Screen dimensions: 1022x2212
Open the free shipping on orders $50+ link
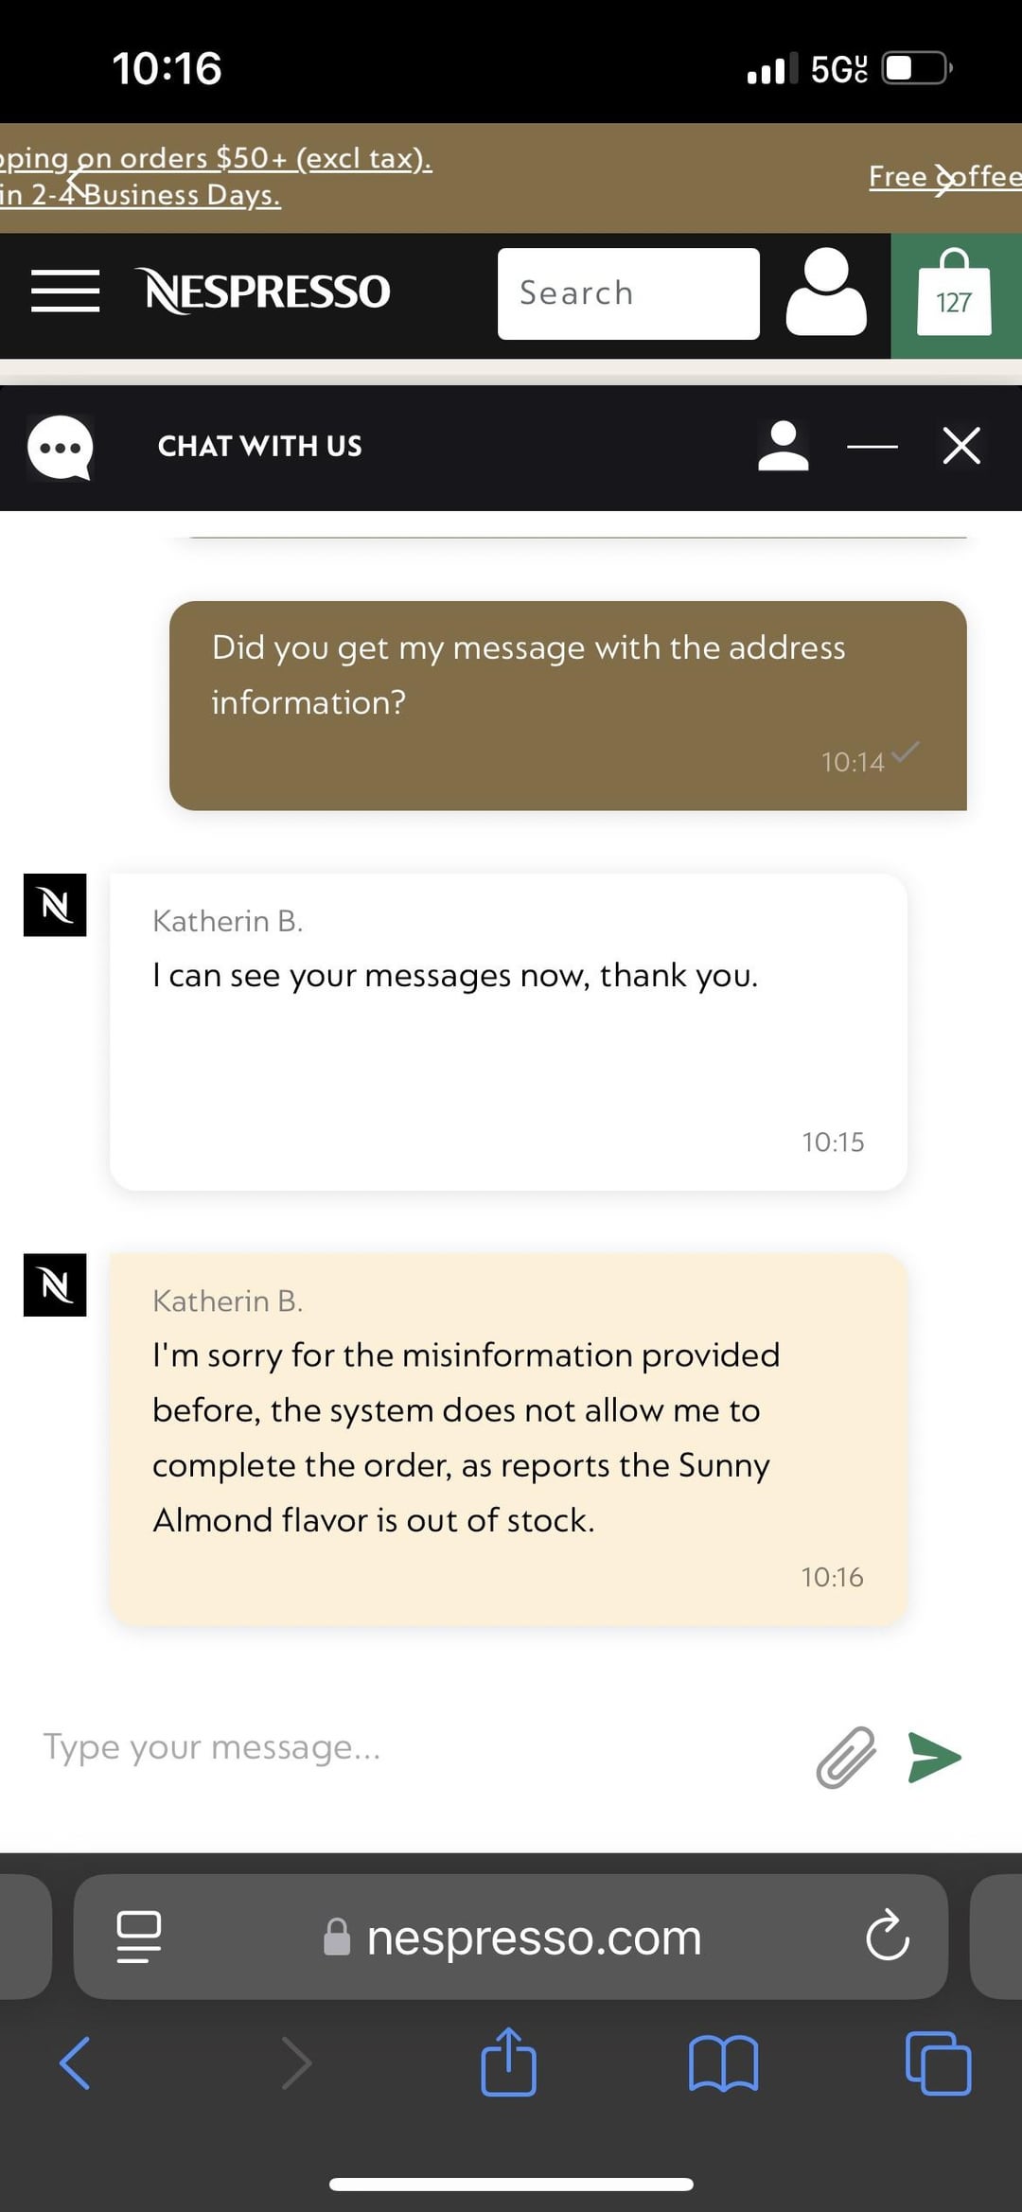coord(216,176)
